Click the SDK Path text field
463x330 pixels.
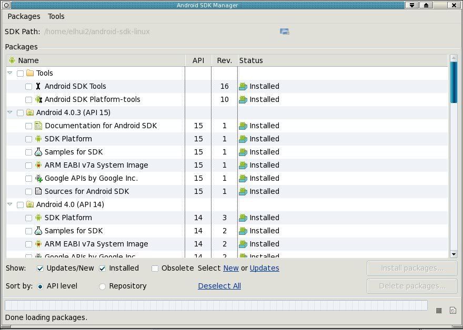[x=159, y=32]
